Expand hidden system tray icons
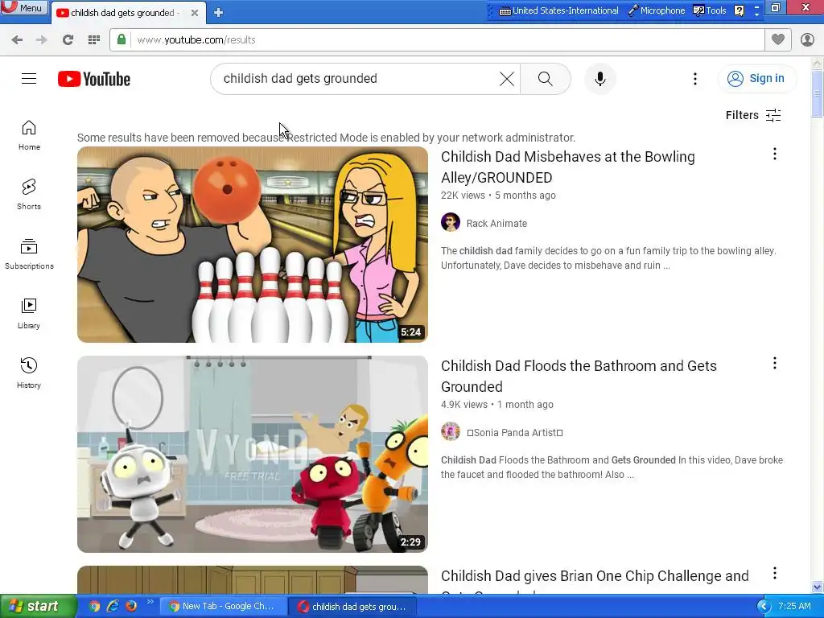This screenshot has height=618, width=824. coord(764,607)
